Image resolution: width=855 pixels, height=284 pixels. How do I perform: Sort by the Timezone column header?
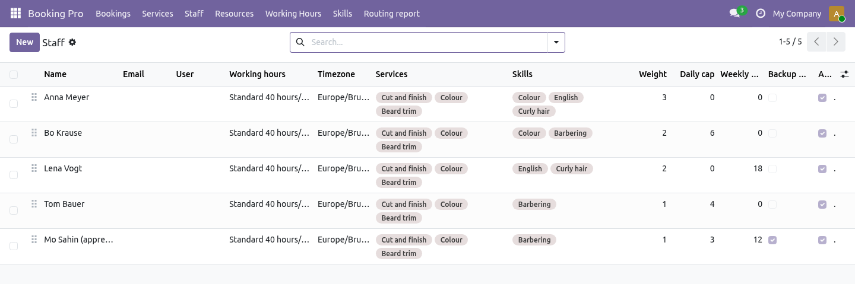tap(336, 74)
